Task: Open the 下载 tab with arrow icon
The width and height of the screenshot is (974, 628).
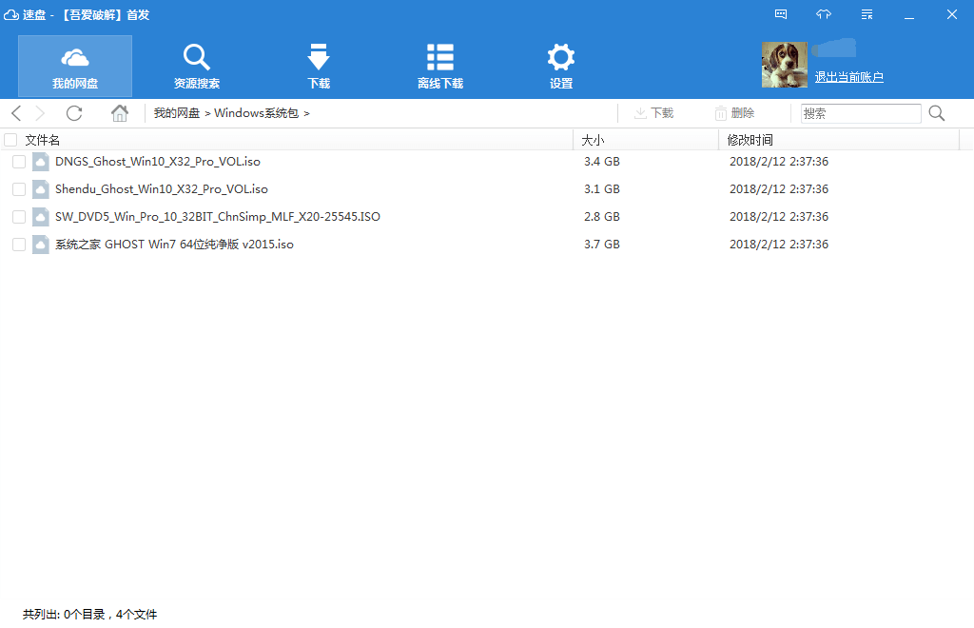Action: coord(319,67)
